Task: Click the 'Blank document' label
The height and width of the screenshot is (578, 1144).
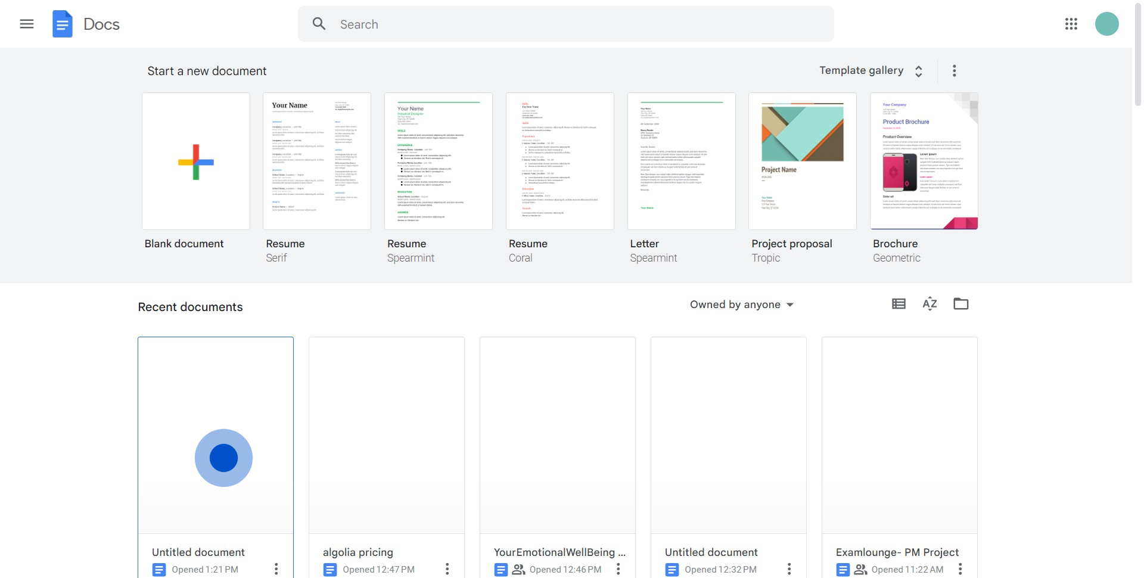Action: pyautogui.click(x=184, y=244)
